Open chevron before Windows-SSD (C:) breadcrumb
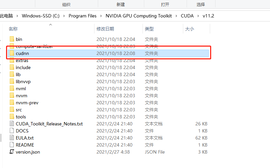Image resolution: width=270 pixels, height=168 pixels. [17, 16]
